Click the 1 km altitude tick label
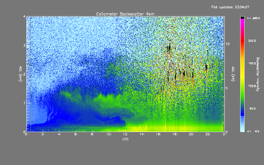 click(x=24, y=103)
